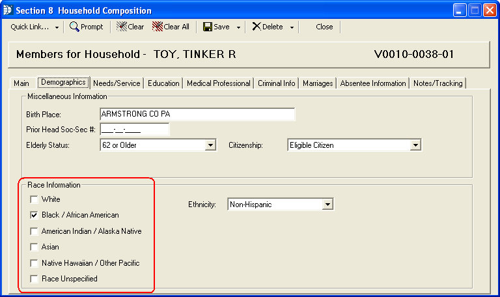This screenshot has width=500, height=297.
Task: Click the Birth Place input field
Action: click(197, 114)
